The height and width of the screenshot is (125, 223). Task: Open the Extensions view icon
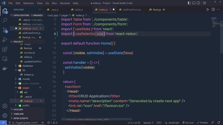(5, 49)
